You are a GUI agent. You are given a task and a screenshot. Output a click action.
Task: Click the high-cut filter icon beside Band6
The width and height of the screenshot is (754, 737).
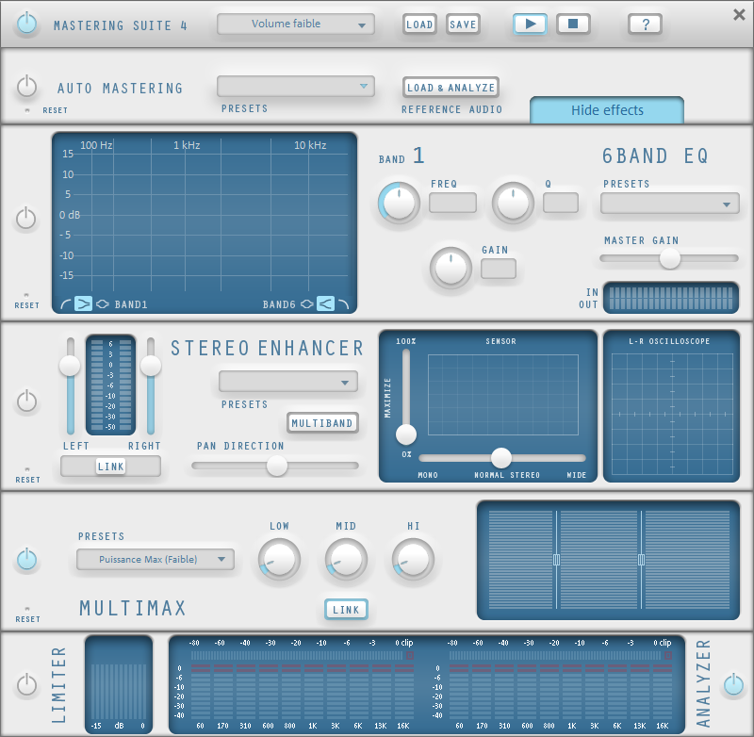point(345,303)
